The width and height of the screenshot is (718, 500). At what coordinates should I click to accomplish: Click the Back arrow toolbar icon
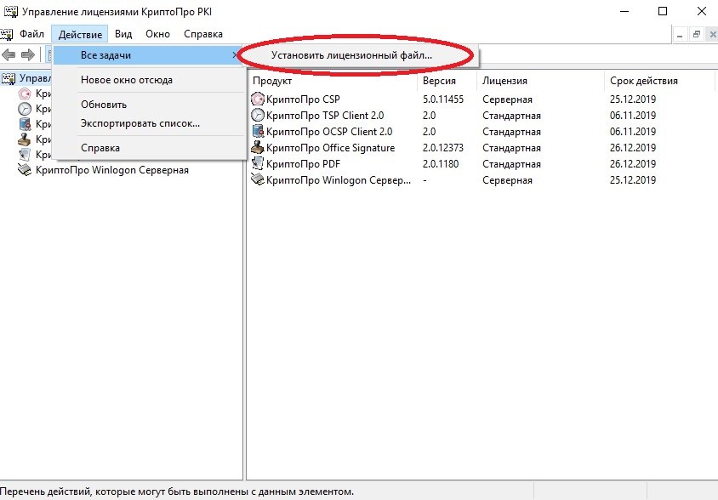tap(9, 55)
